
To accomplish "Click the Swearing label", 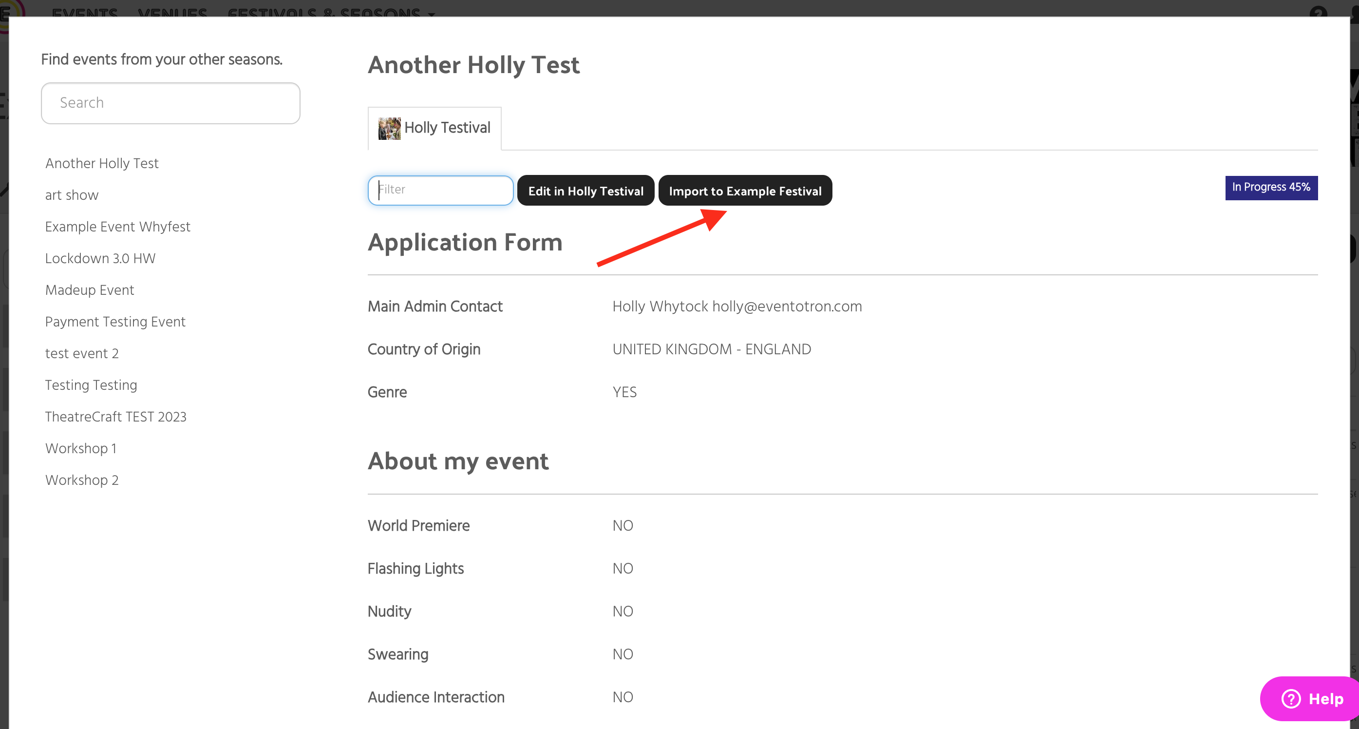I will (x=398, y=654).
